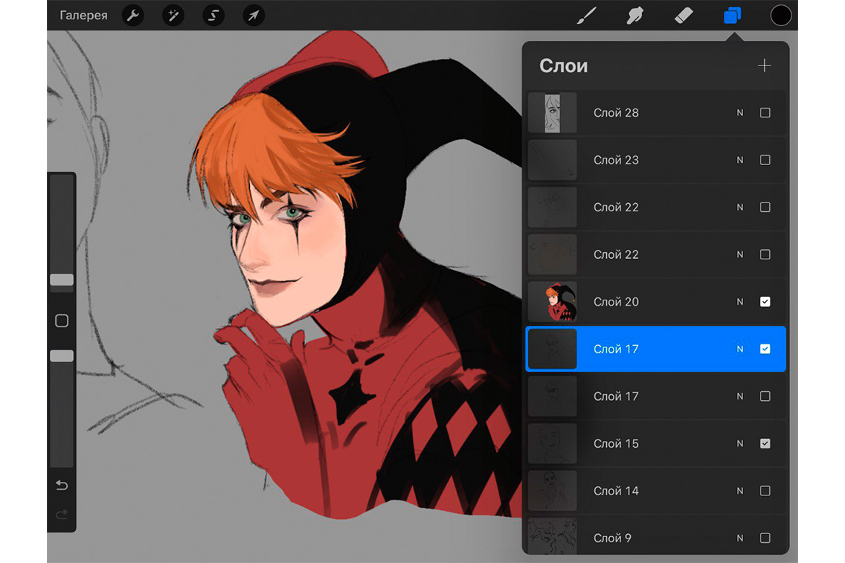Select the Слой 28 layer row
This screenshot has width=845, height=563.
click(x=640, y=113)
